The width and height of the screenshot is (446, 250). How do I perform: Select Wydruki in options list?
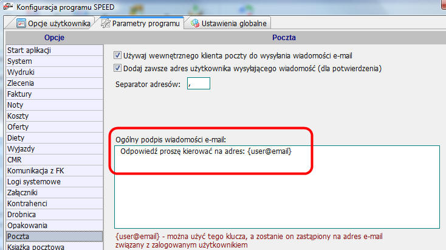[x=54, y=72]
